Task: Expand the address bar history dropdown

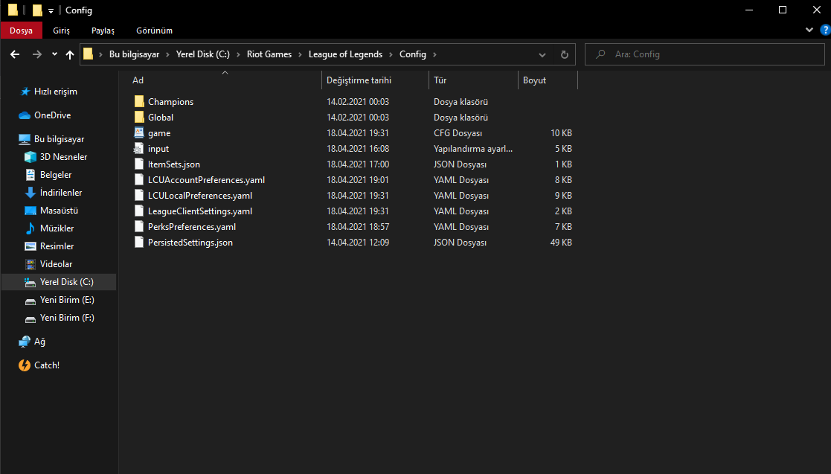Action: [x=542, y=54]
